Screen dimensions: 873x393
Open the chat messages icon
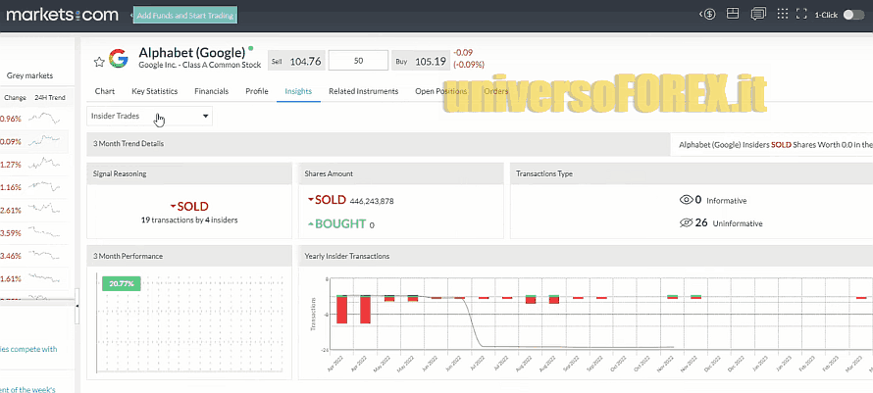(x=757, y=15)
